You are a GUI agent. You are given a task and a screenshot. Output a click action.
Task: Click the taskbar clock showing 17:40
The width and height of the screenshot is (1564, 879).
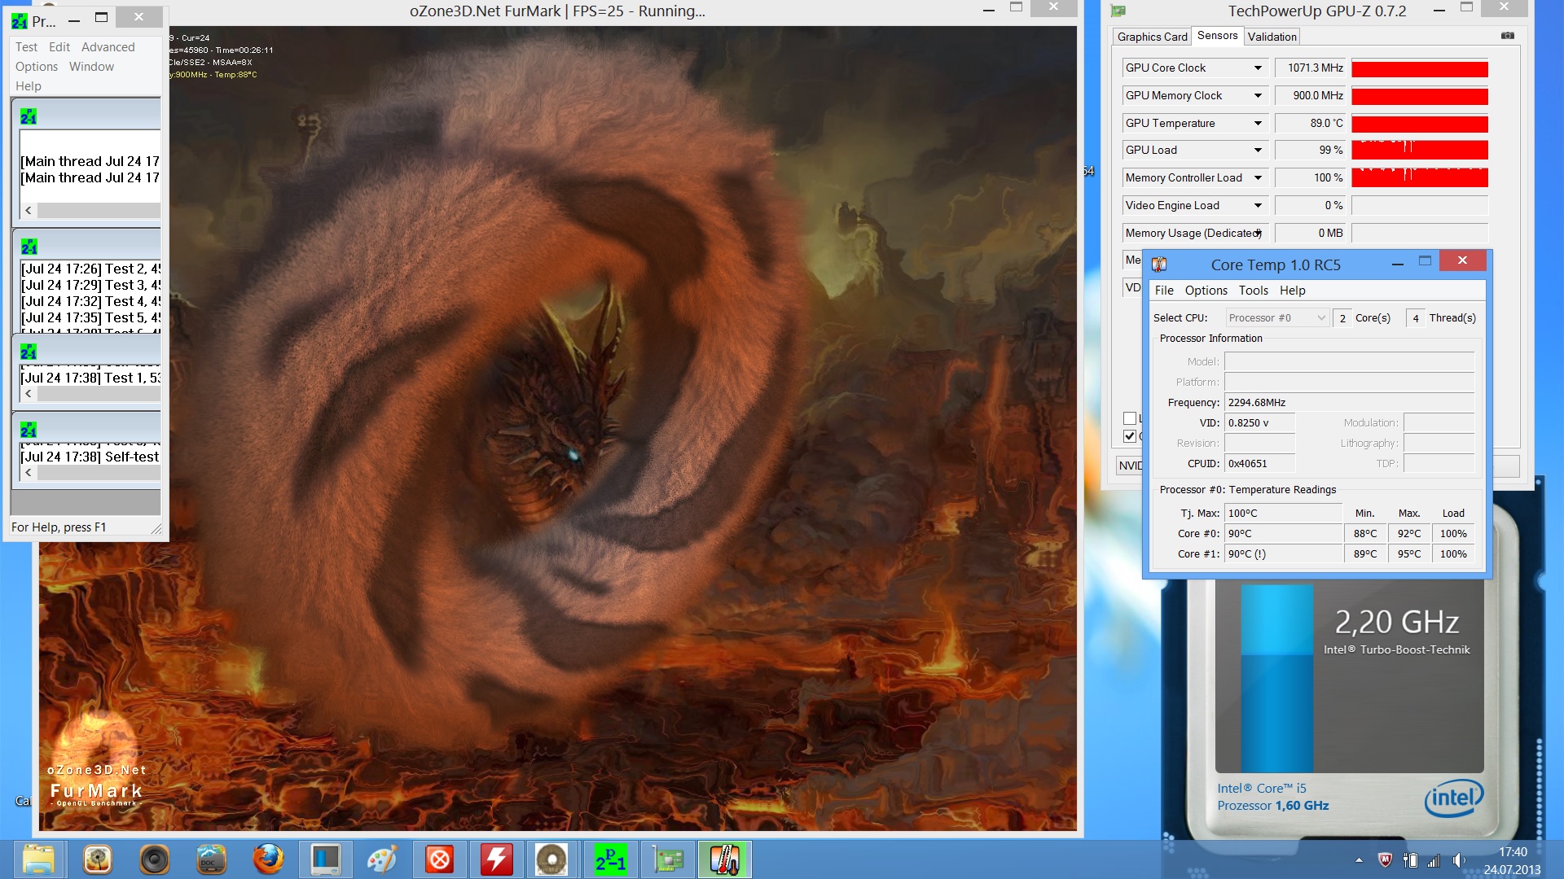[x=1513, y=852]
